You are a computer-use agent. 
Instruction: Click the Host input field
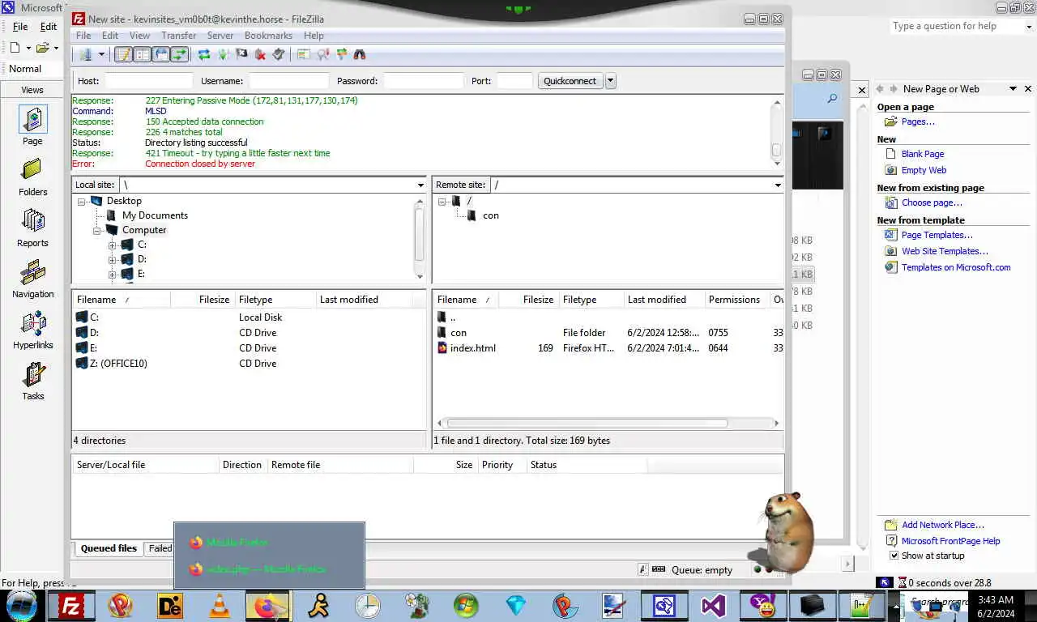tap(149, 81)
